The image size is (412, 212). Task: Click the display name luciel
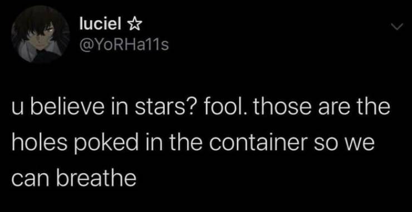click(x=101, y=24)
